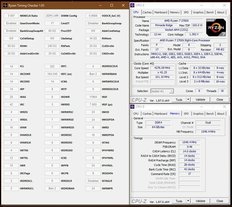This screenshot has height=207, width=232.
Task: Close the Ryzen Timing Checker window
Action: [x=123, y=5]
